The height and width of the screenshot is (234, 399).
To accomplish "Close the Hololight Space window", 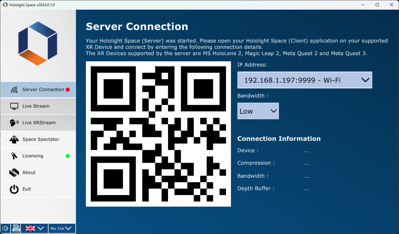I will 392,5.
